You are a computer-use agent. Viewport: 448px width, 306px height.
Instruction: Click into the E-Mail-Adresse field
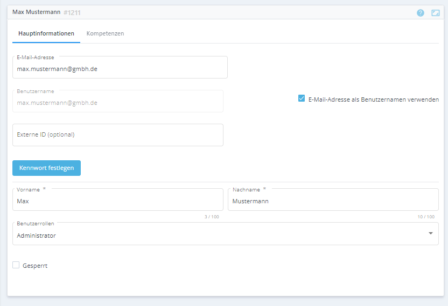coord(120,69)
